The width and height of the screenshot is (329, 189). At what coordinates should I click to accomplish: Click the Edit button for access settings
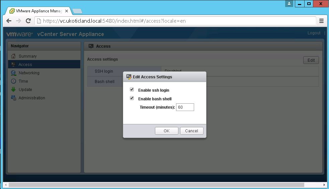click(x=311, y=60)
